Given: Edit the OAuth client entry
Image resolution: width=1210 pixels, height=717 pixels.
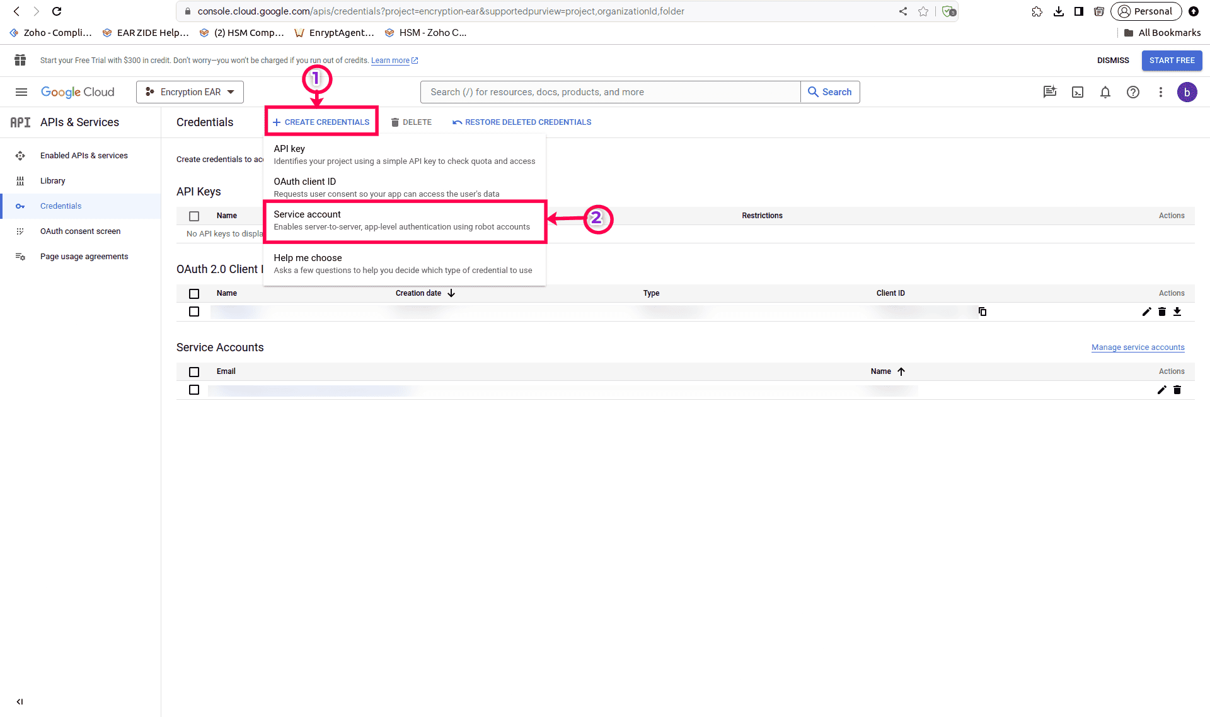Looking at the screenshot, I should (x=1147, y=312).
